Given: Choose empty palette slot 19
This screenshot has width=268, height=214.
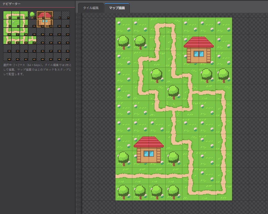Looking at the screenshot, I should pyautogui.click(x=32, y=32).
